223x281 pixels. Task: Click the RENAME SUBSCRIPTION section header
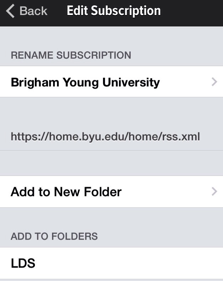[71, 55]
